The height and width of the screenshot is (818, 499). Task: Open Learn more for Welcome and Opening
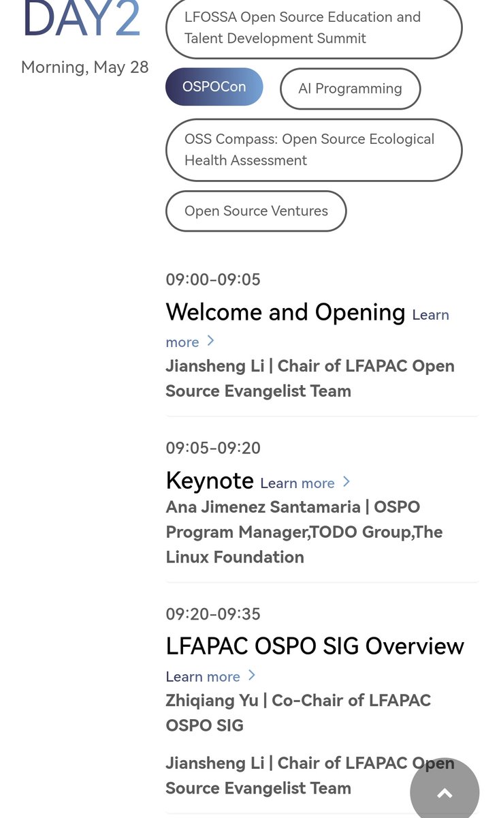430,315
